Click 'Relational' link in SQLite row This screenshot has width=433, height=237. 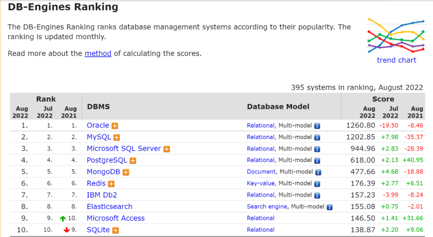click(x=261, y=229)
